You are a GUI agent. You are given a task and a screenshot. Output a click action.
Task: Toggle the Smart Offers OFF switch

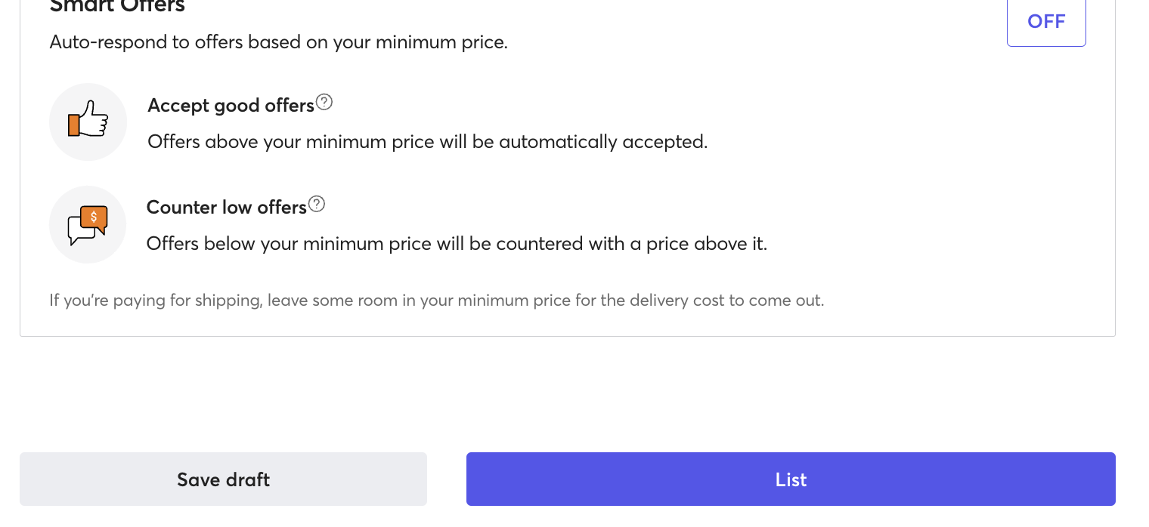point(1046,22)
